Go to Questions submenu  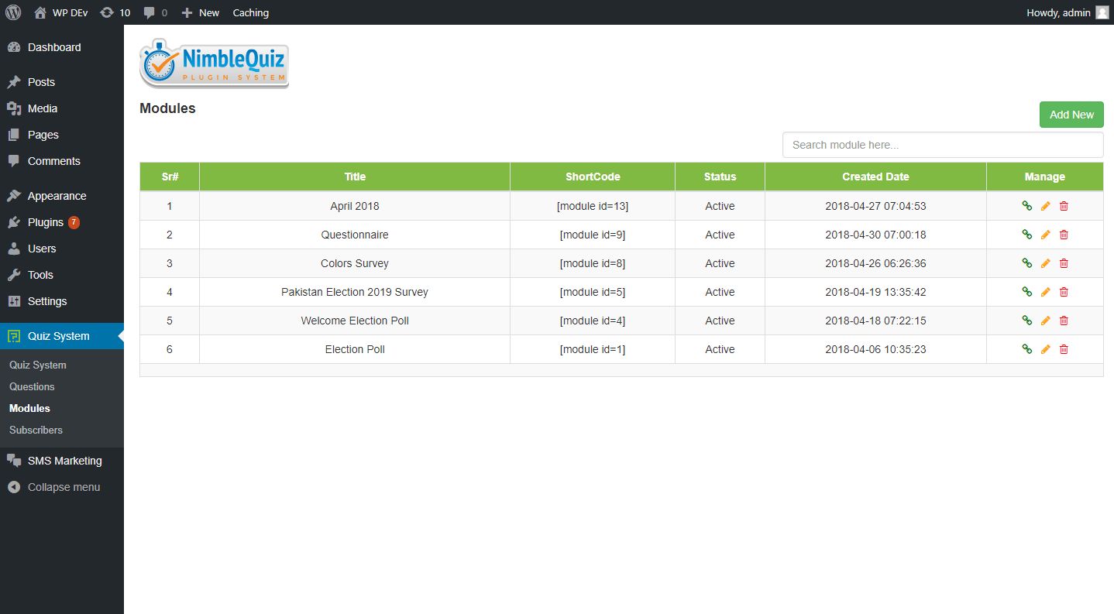(32, 386)
